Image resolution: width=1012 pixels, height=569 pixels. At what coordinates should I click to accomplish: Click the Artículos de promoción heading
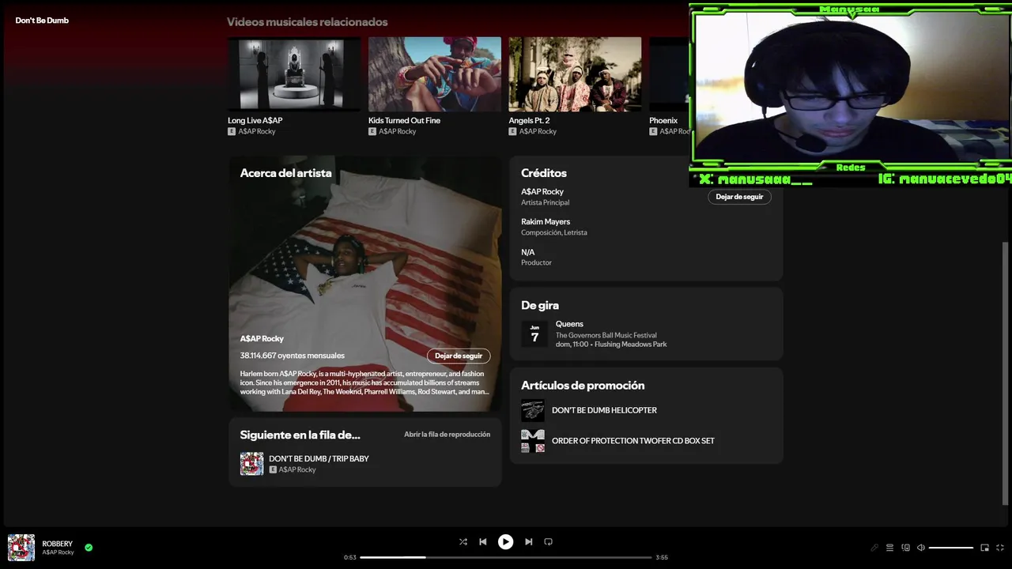[x=583, y=386]
